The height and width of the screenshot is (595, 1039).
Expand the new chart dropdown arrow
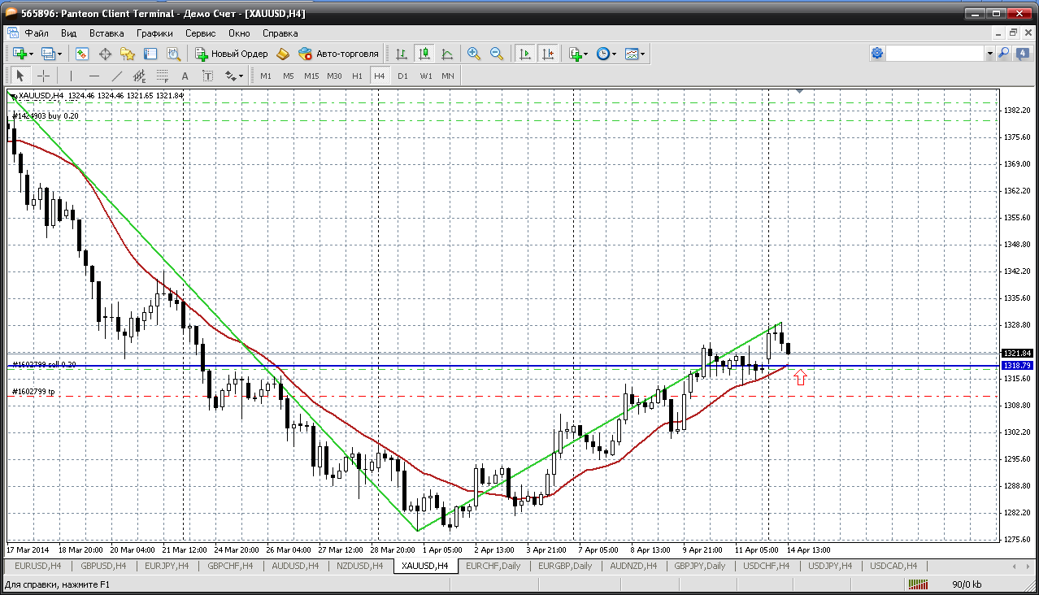click(x=31, y=54)
